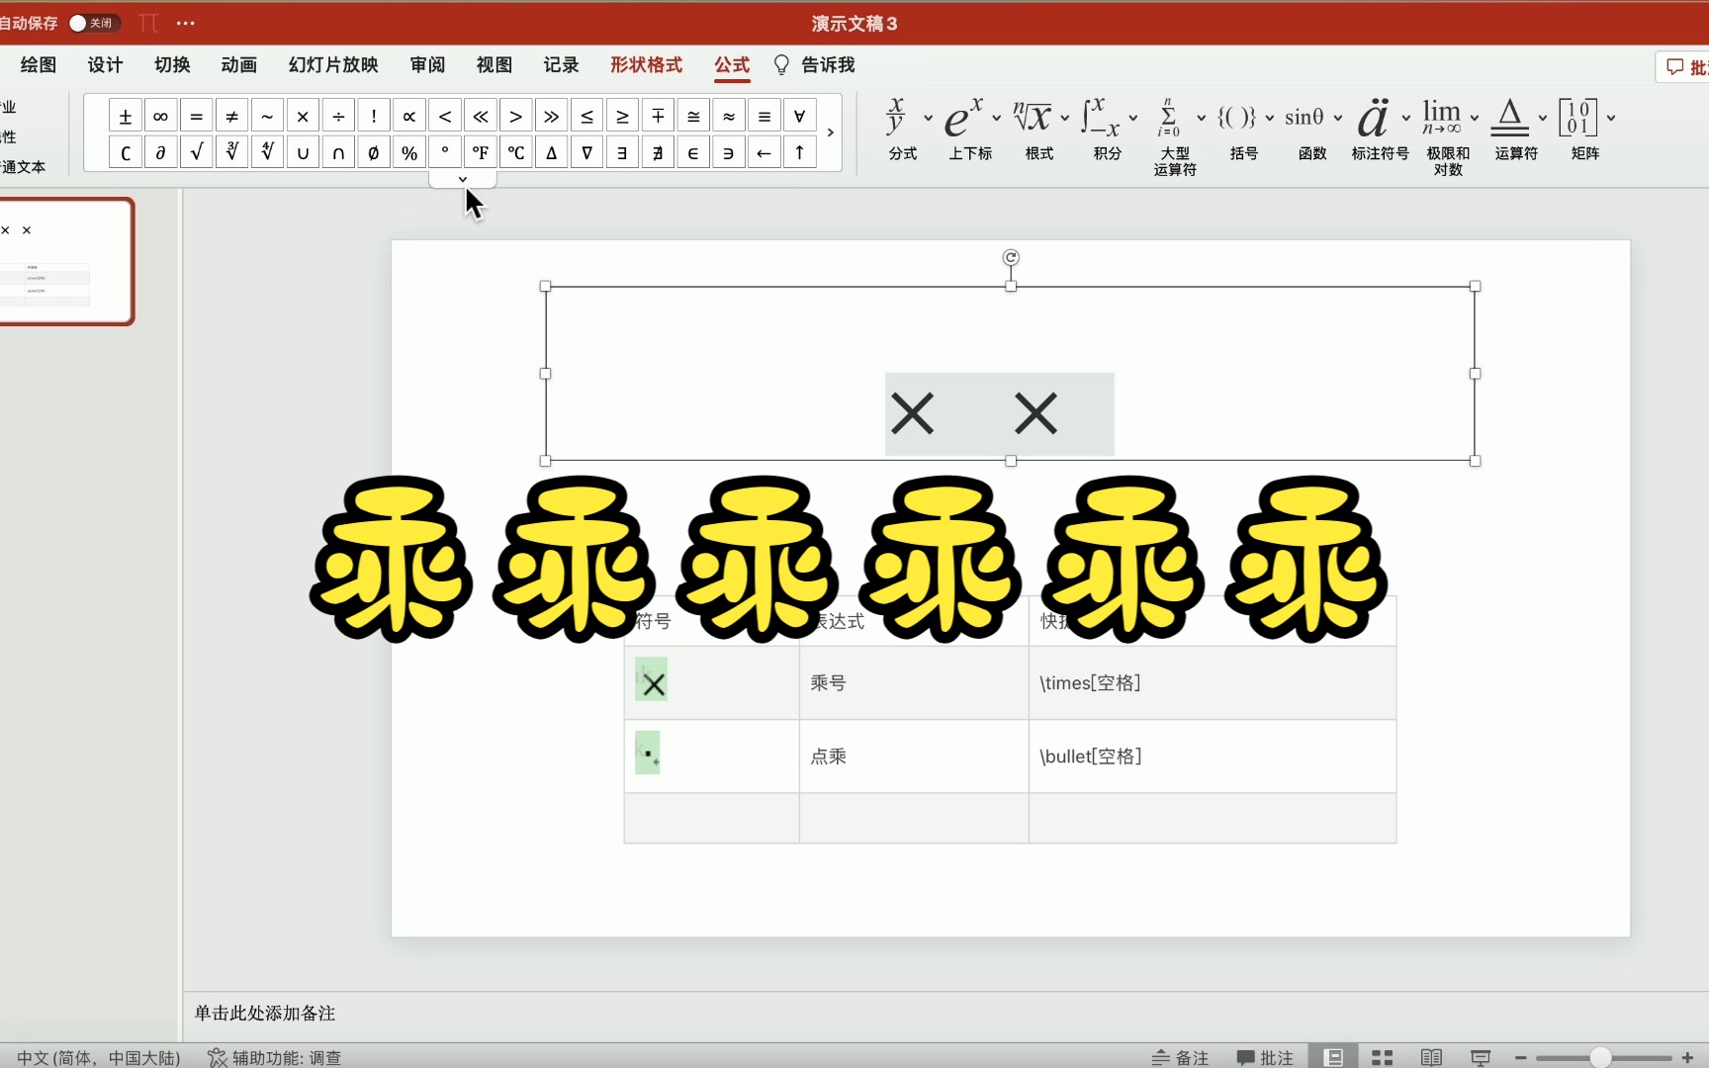Insert the partial derivative ∂ symbol
Viewport: 1709px width, 1068px height.
pos(160,152)
